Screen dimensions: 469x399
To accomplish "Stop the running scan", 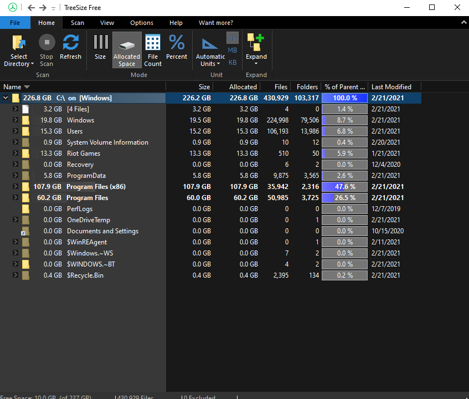I will pos(47,50).
